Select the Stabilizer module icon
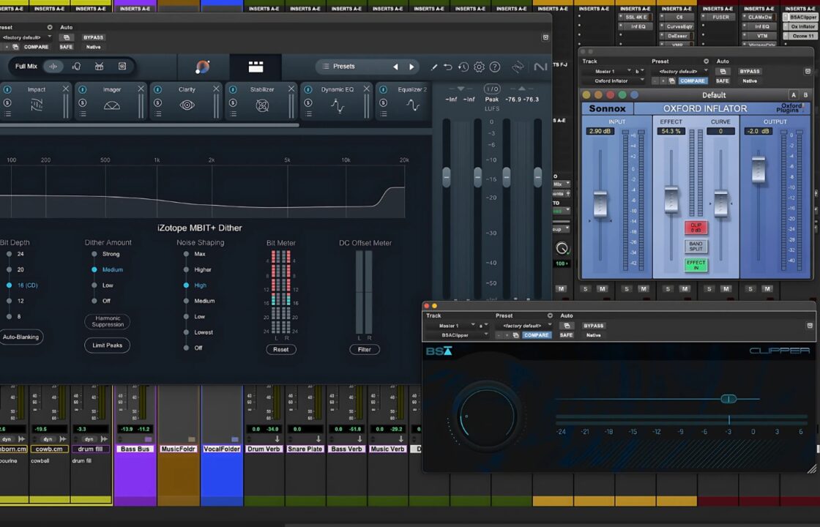 [x=263, y=105]
